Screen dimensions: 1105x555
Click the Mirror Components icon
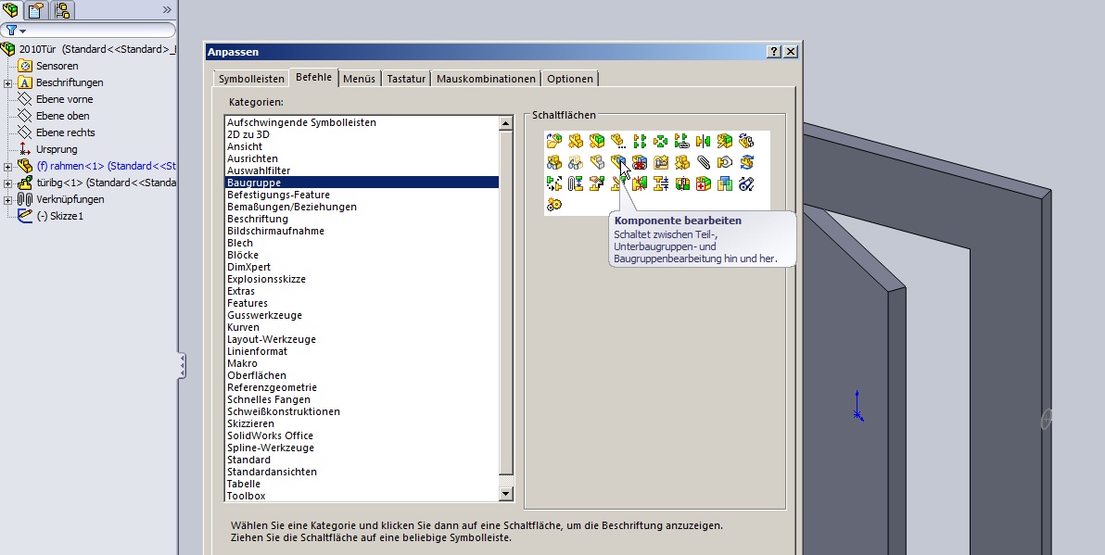(704, 142)
